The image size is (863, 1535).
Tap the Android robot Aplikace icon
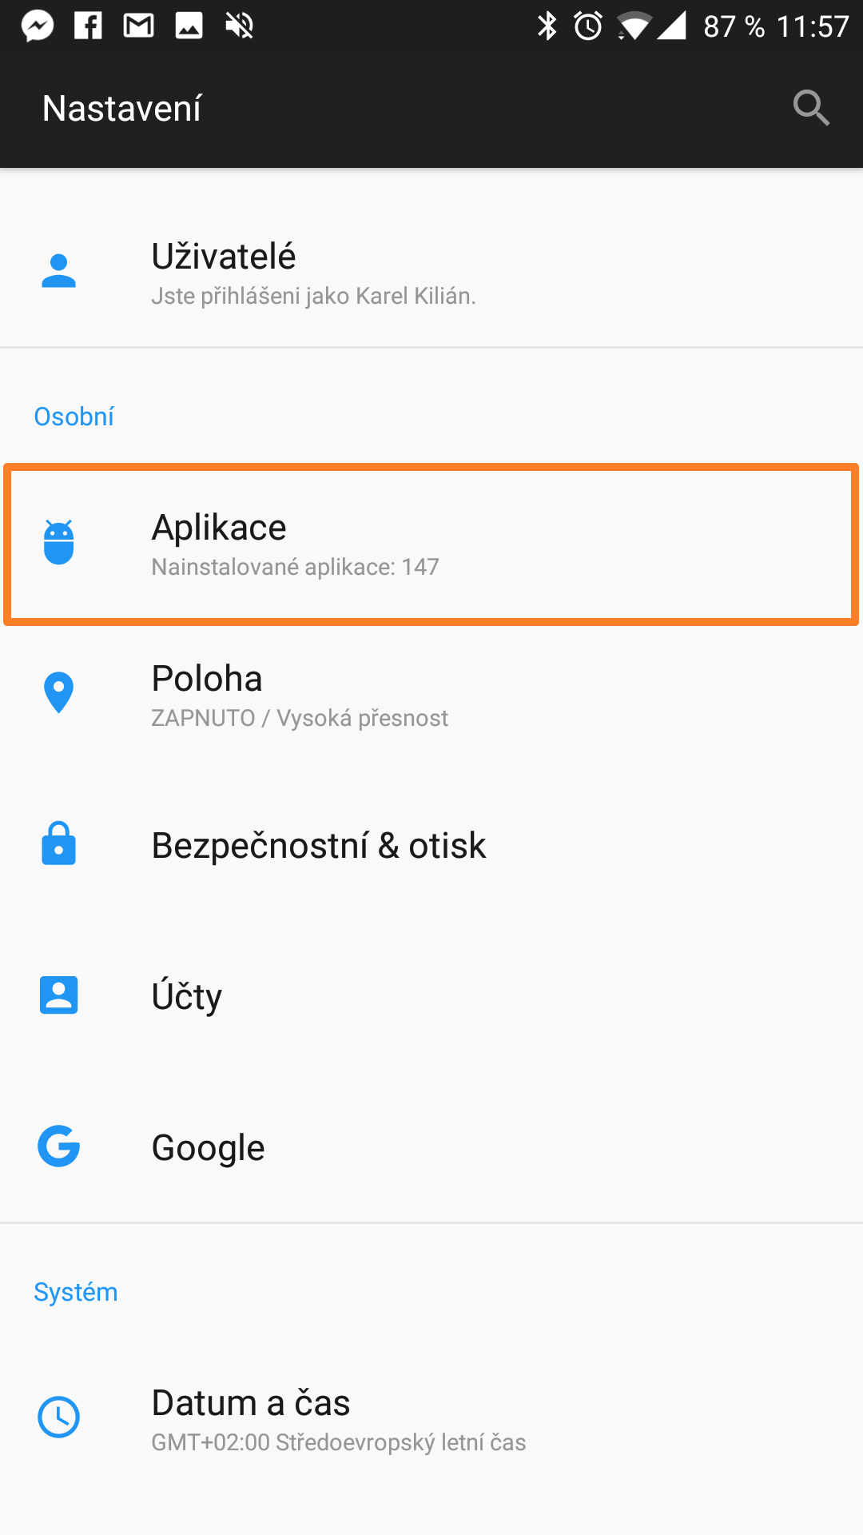coord(58,542)
